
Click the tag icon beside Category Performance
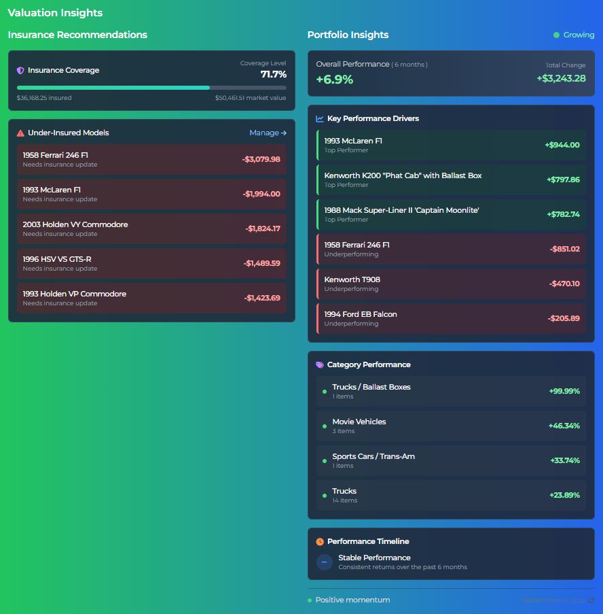(x=320, y=364)
